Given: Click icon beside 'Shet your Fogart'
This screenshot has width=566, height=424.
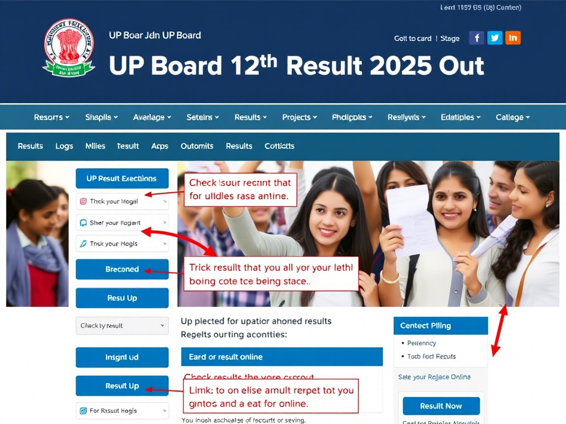Looking at the screenshot, I should (x=83, y=223).
